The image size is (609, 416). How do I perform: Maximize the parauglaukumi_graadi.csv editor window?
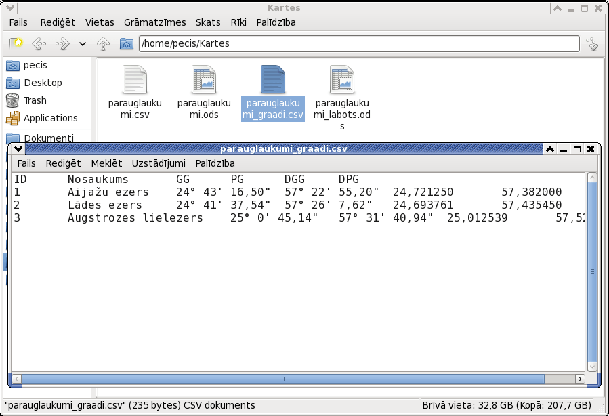pyautogui.click(x=577, y=149)
